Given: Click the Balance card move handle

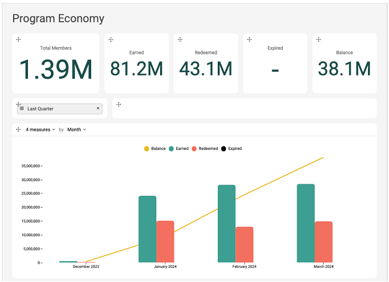Looking at the screenshot, I should [x=319, y=40].
